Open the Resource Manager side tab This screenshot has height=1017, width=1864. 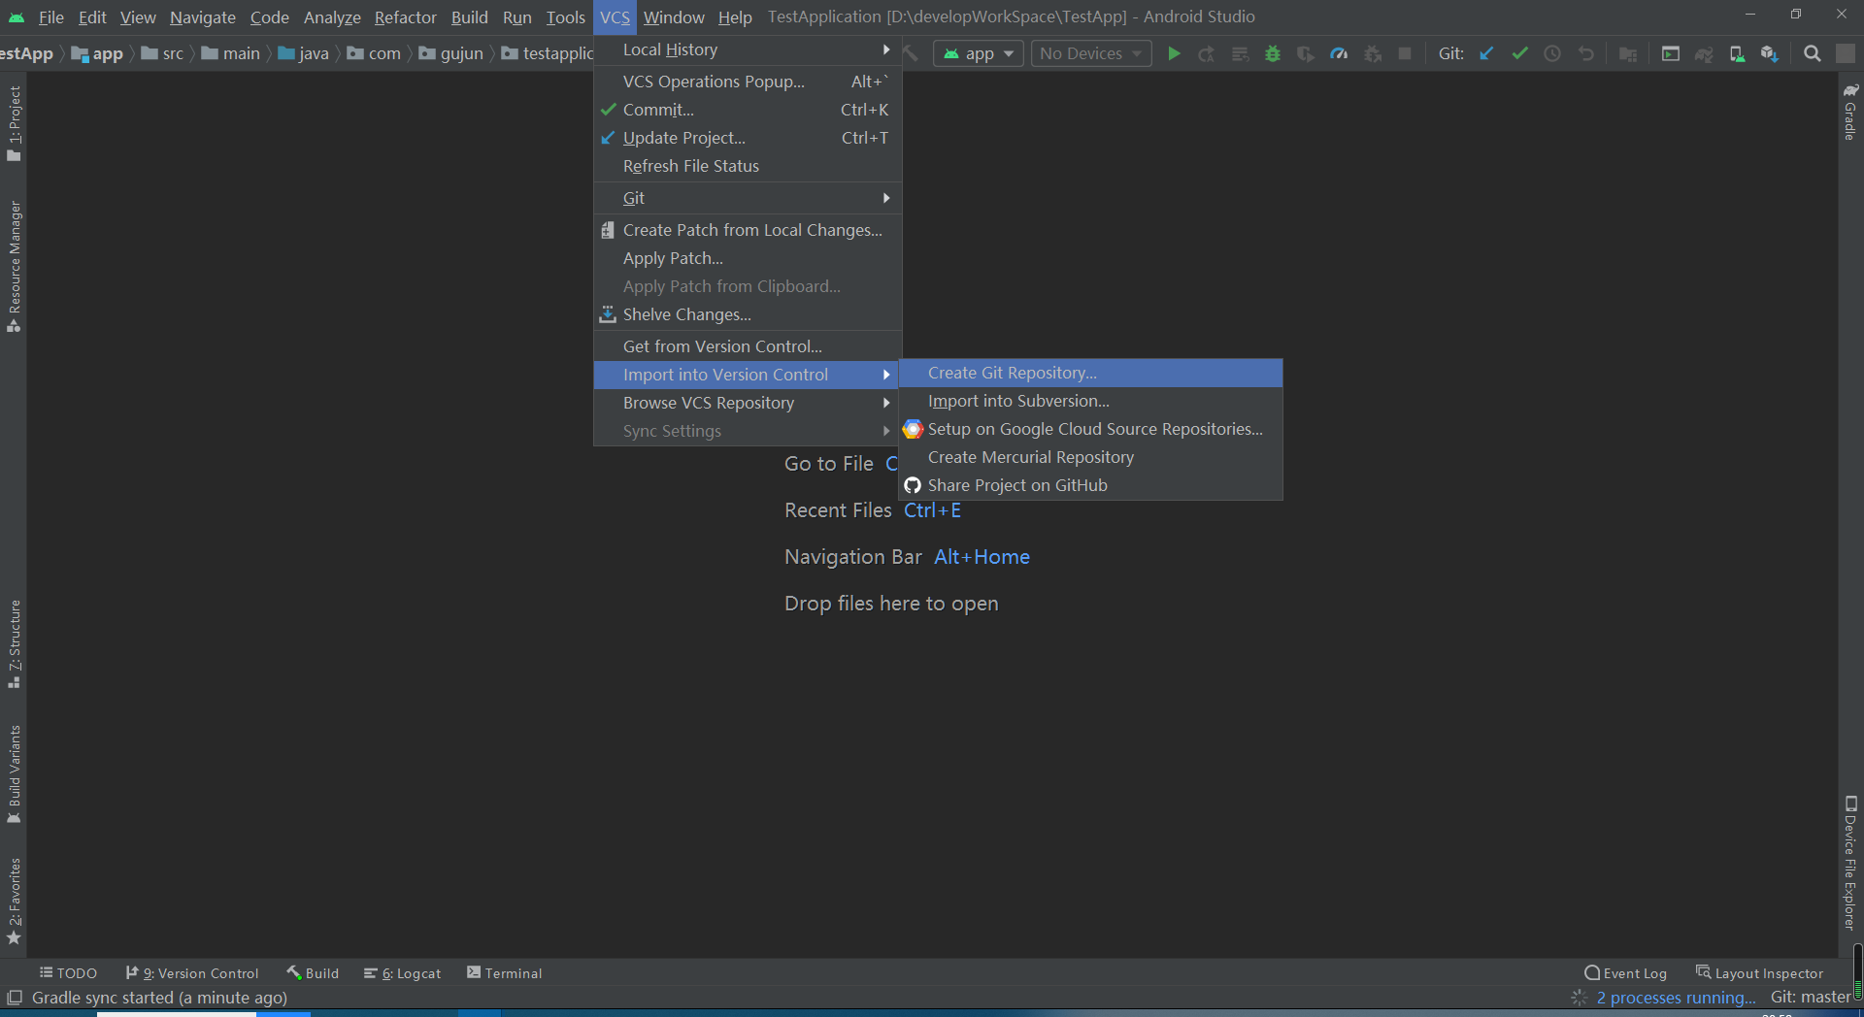[x=14, y=267]
